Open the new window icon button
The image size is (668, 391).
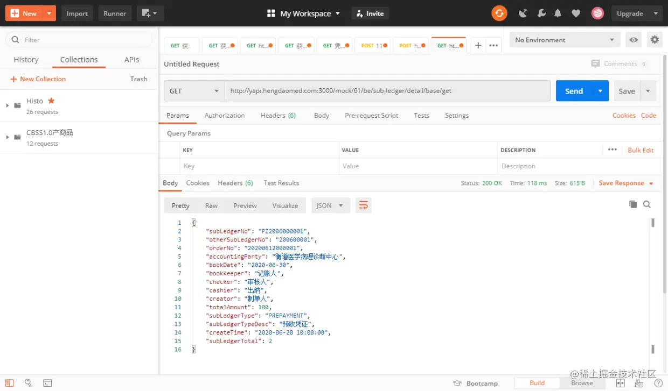[x=150, y=13]
